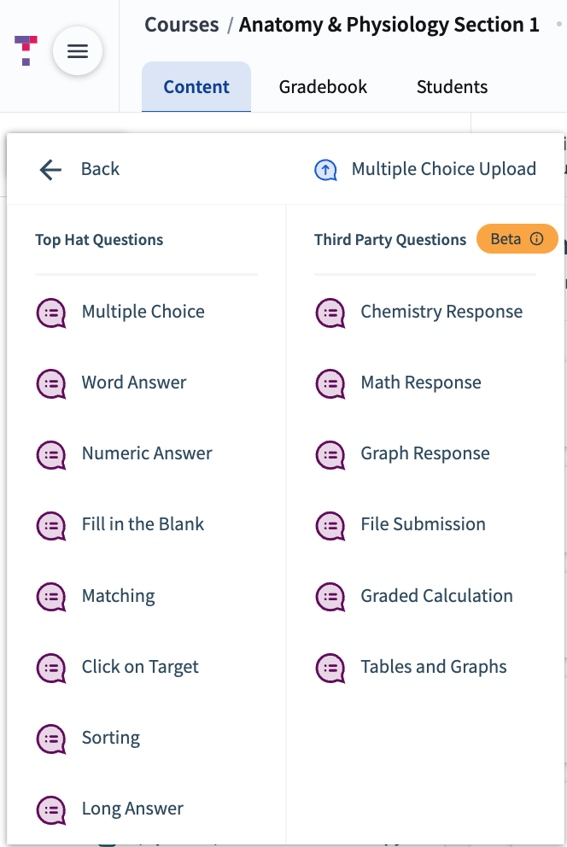Select Numeric Answer question type
The image size is (567, 847).
click(x=147, y=453)
